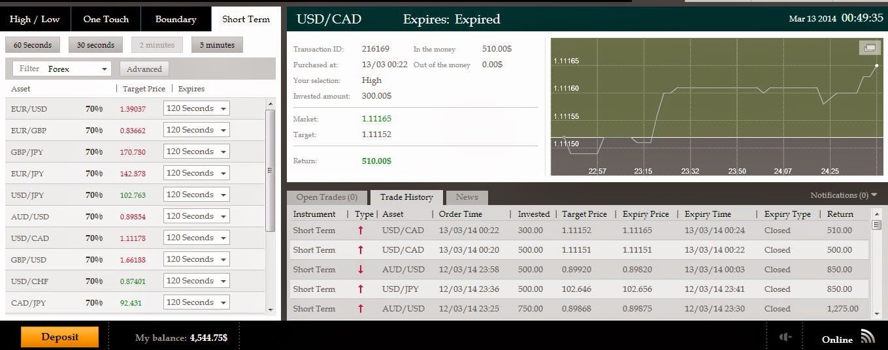Click scroll-up arrow of the asset list
Screen dimensions: 888x350
coord(270,104)
